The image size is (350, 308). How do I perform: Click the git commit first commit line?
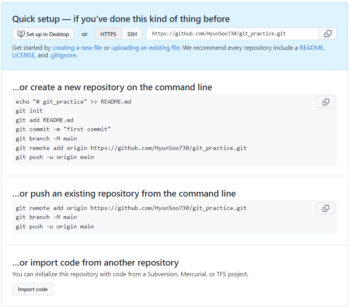(63, 129)
